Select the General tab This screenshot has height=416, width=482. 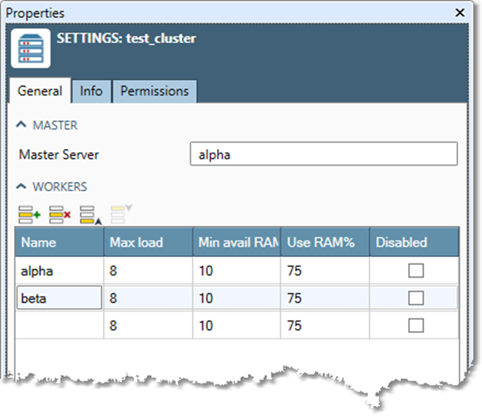point(39,91)
